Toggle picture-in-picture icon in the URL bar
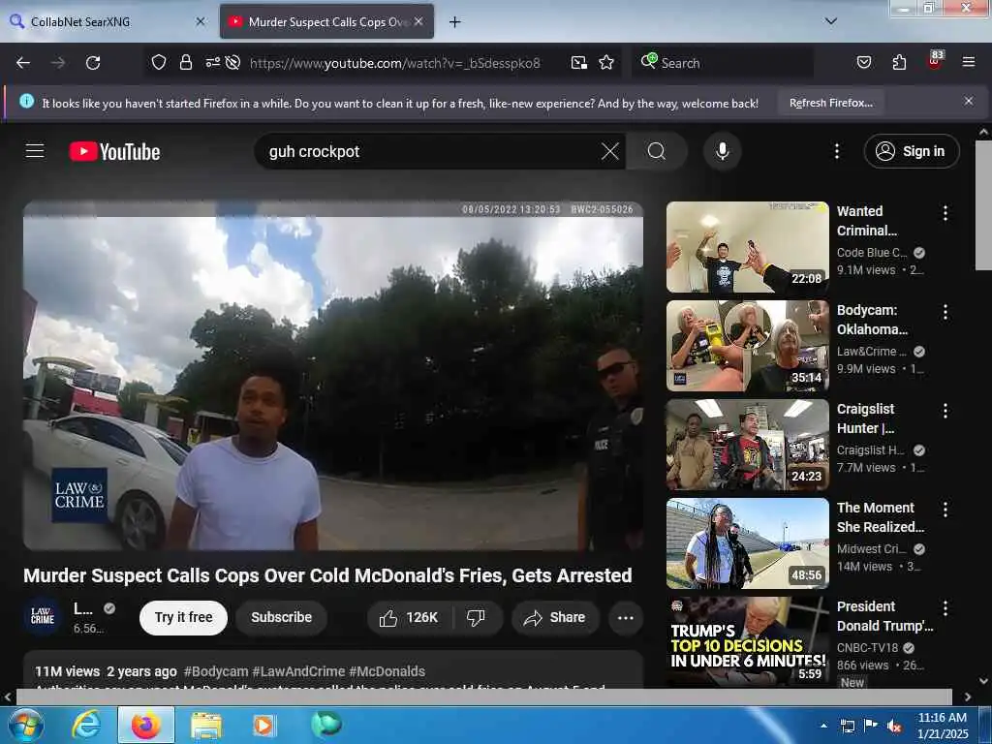The image size is (992, 744). [579, 62]
